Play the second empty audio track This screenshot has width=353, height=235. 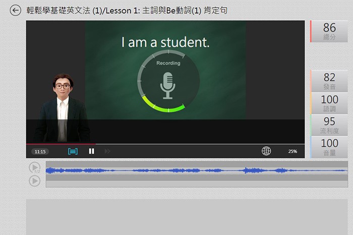[34, 181]
